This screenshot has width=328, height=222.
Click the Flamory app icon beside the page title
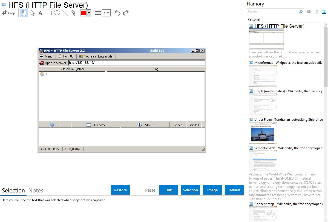pyautogui.click(x=4, y=5)
